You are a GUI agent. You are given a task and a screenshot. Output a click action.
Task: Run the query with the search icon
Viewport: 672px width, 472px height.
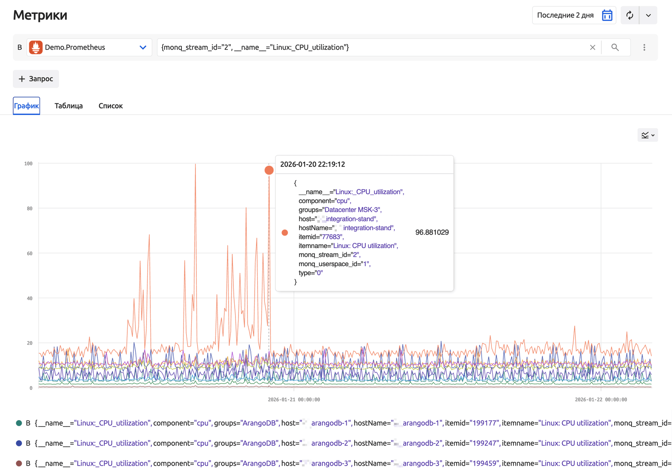[615, 47]
